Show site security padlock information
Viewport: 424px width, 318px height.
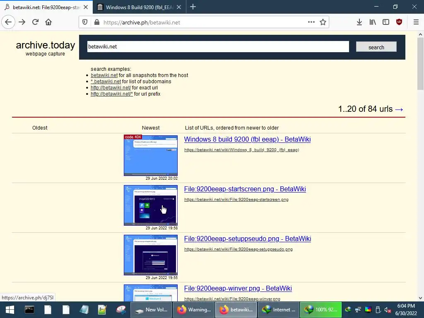[x=97, y=22]
